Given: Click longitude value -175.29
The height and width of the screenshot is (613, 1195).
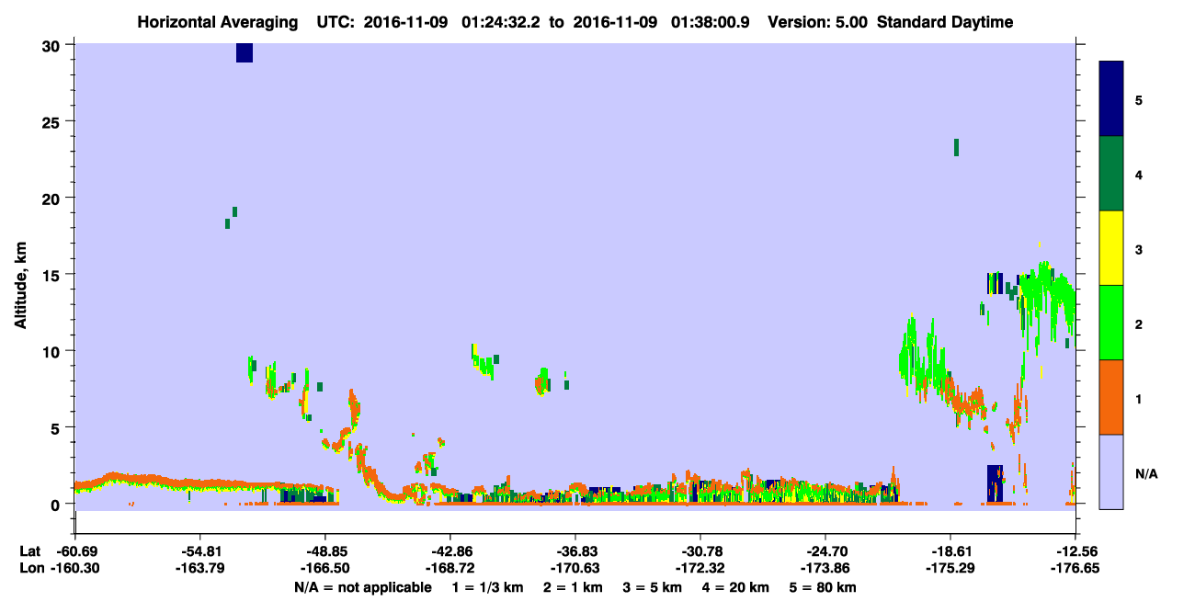Looking at the screenshot, I should coord(950,568).
